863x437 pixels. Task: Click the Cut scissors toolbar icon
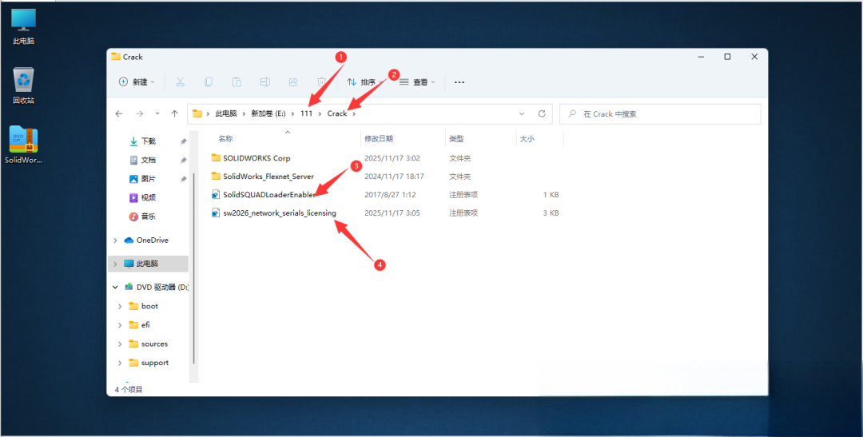[180, 82]
